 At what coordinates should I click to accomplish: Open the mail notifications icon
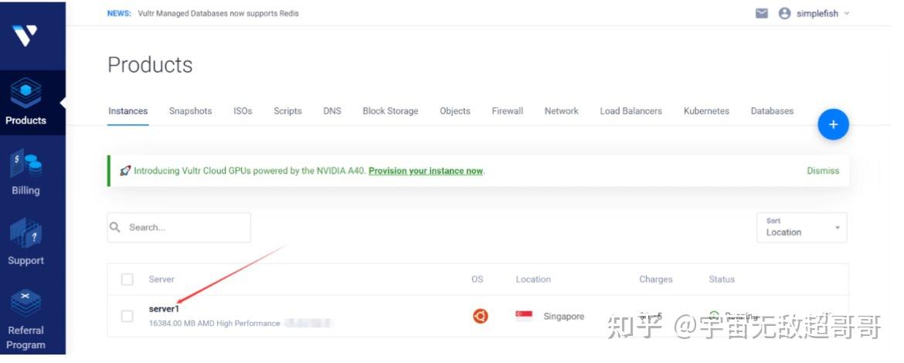point(762,13)
